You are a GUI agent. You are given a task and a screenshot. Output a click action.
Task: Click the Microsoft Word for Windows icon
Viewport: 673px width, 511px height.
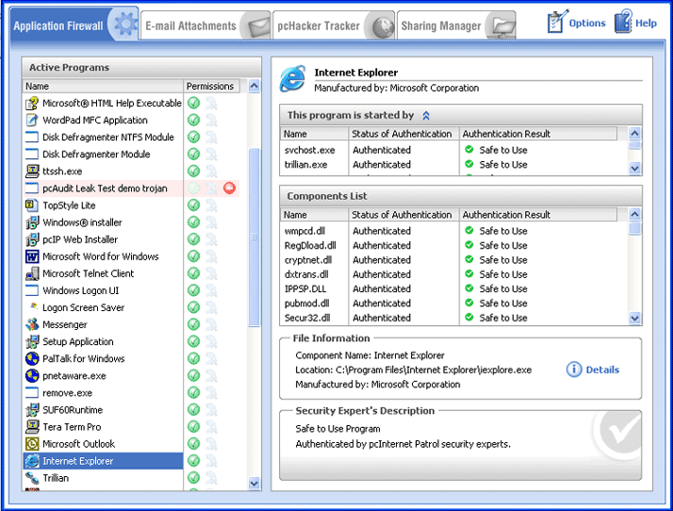tap(32, 256)
